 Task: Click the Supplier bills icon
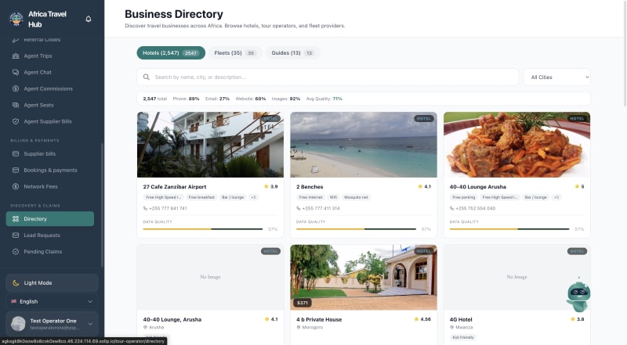(16, 154)
